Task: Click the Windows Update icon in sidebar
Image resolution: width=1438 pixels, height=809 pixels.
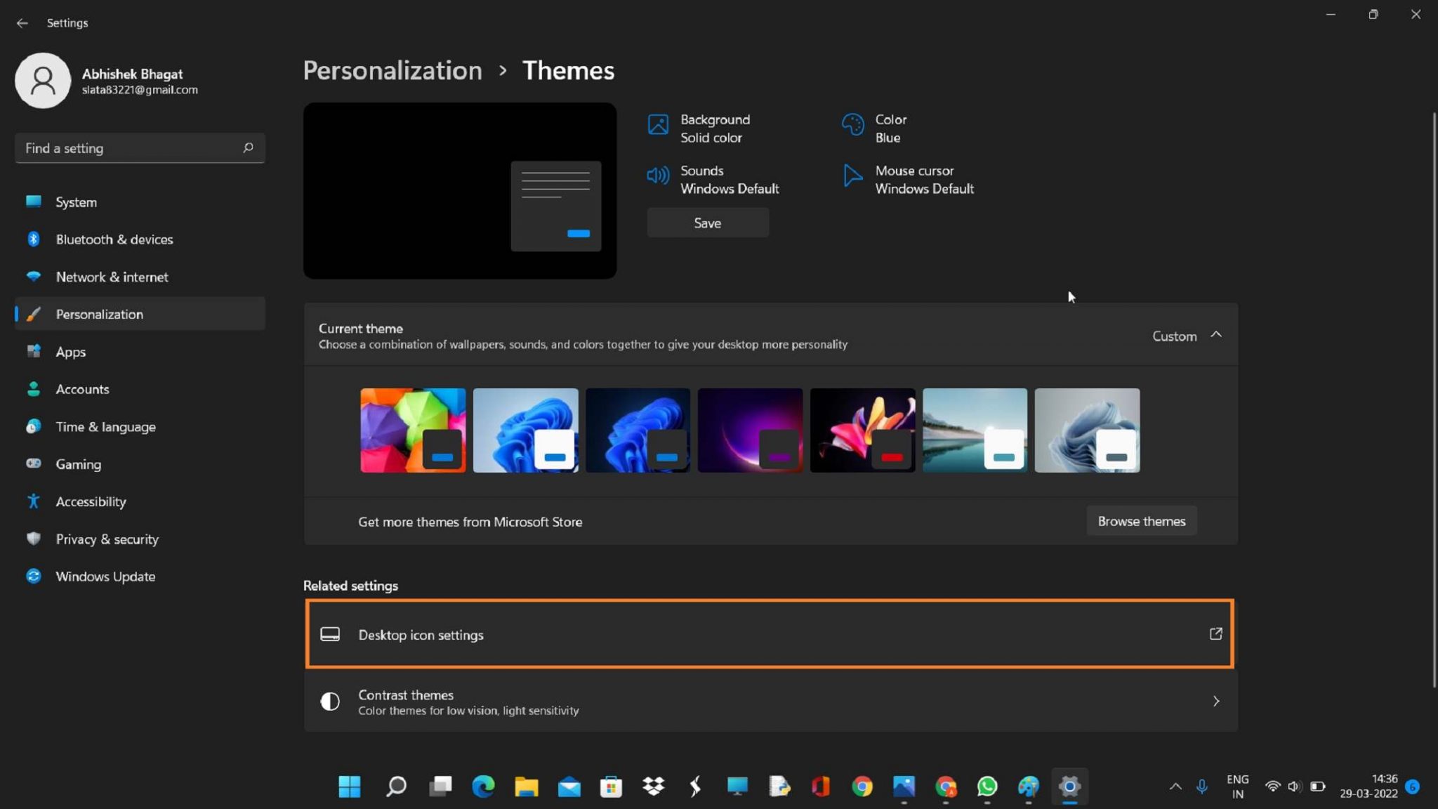Action: click(x=34, y=576)
